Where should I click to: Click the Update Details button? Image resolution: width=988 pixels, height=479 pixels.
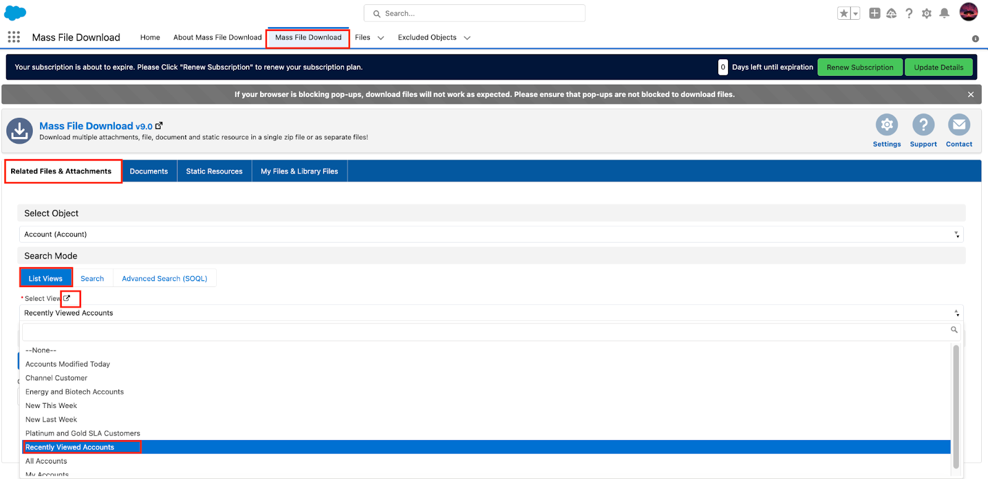[939, 67]
